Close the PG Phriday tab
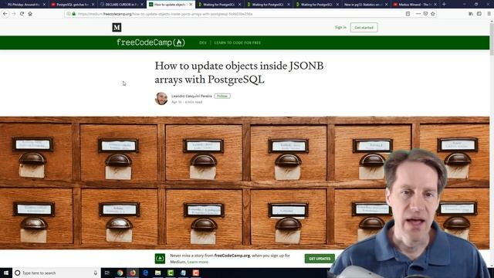The image size is (494, 278). pos(44,5)
